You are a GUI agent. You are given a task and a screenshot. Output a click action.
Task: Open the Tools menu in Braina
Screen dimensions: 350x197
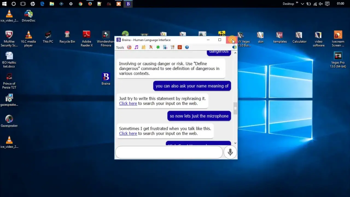120,47
